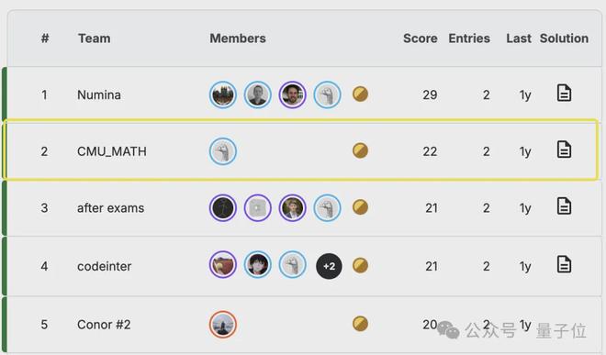
Task: Open Numina's solution document icon
Action: (564, 93)
